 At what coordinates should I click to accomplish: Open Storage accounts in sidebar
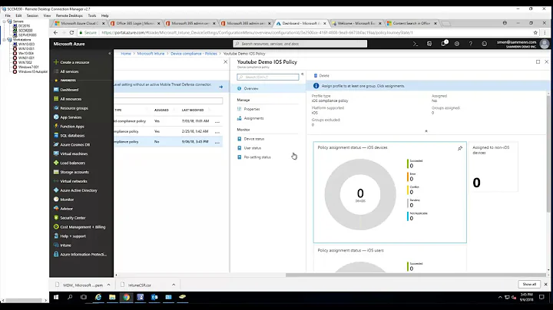point(75,172)
